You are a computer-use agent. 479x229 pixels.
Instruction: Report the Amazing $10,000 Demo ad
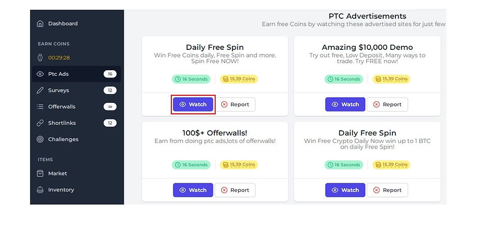pyautogui.click(x=387, y=104)
